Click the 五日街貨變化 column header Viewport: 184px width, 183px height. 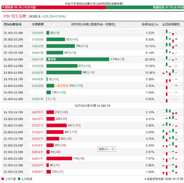(171, 24)
